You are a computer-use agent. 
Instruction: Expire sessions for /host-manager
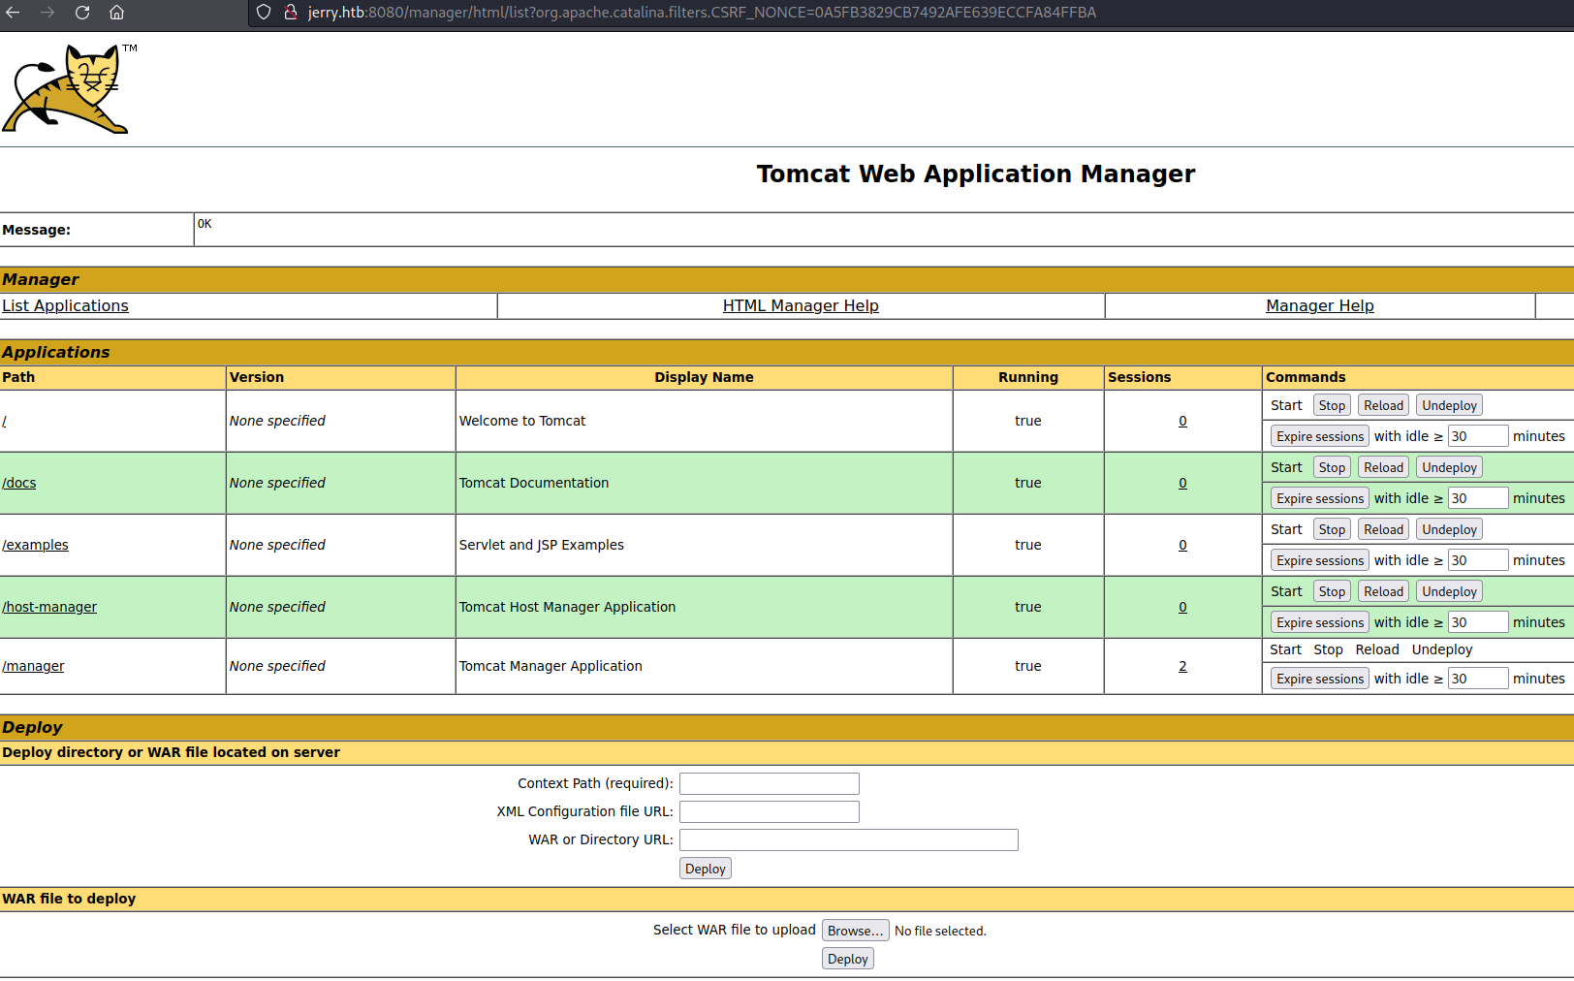1319,622
